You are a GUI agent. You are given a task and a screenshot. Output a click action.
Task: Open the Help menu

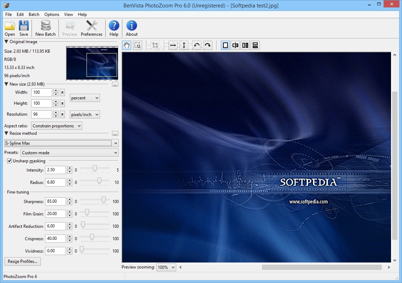pos(82,15)
